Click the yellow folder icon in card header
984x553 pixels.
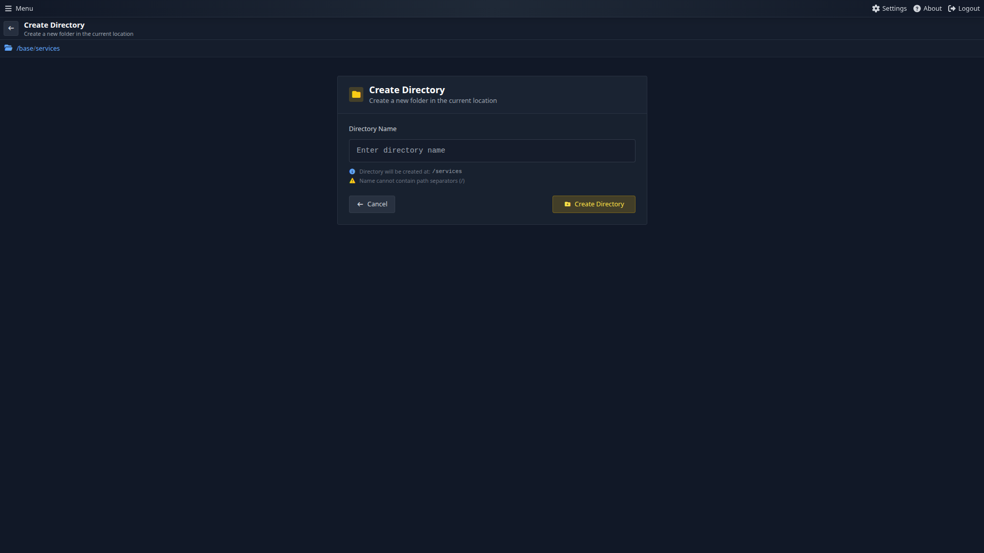(x=356, y=94)
